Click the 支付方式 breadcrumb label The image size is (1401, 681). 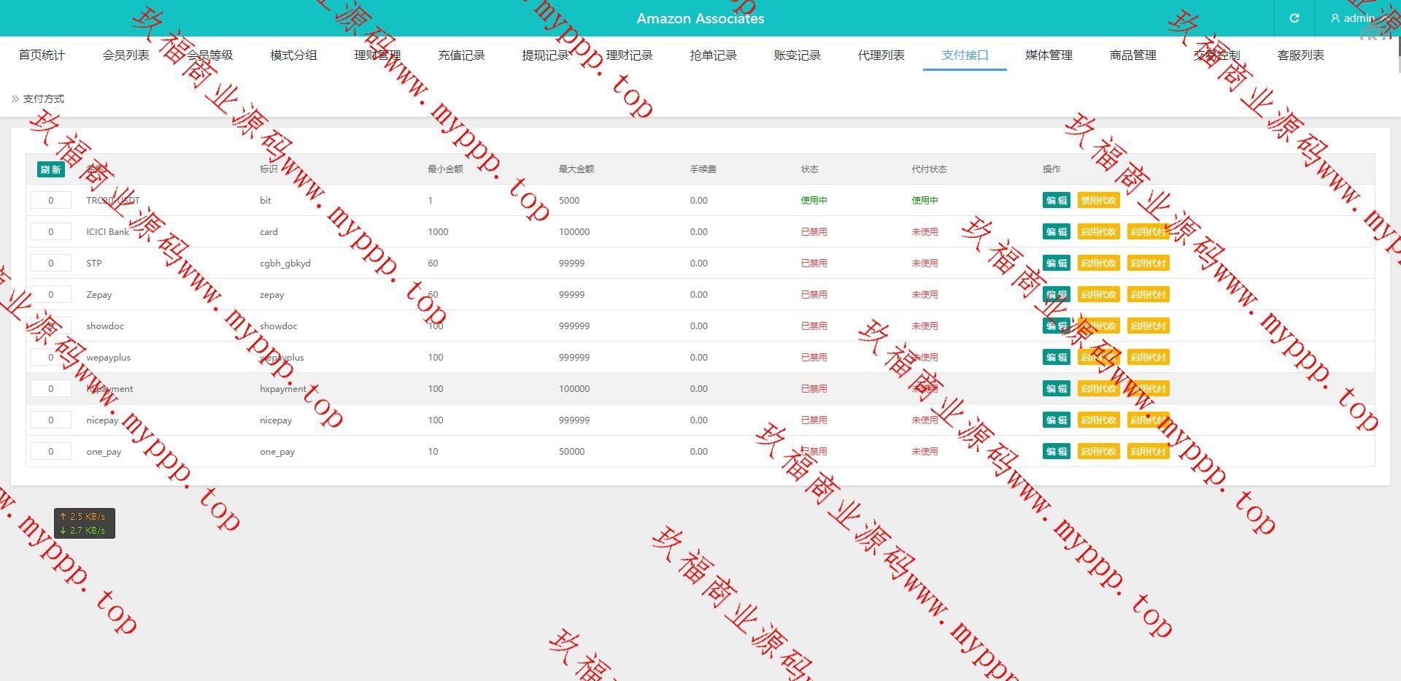44,99
